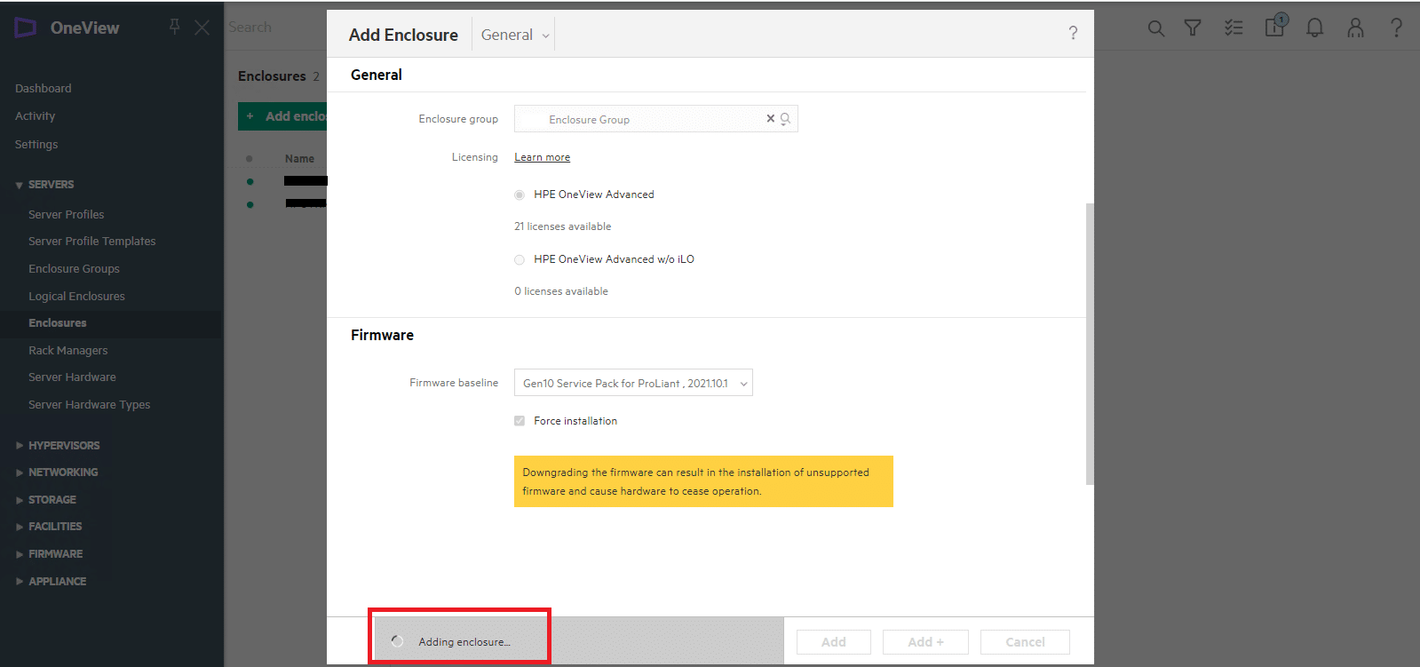Select HPE OneView Advanced w/o iLO

pos(520,259)
